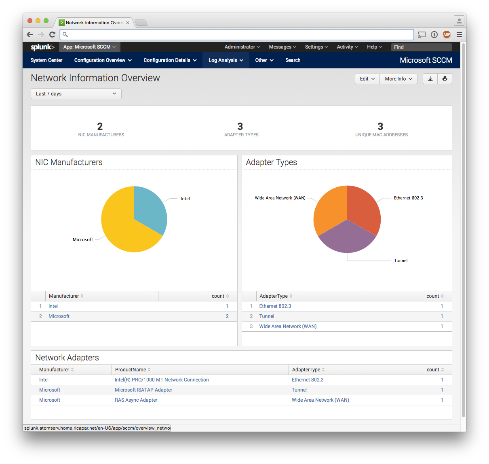Sort Network Adapters by ProductName column
This screenshot has width=489, height=464.
[x=133, y=370]
